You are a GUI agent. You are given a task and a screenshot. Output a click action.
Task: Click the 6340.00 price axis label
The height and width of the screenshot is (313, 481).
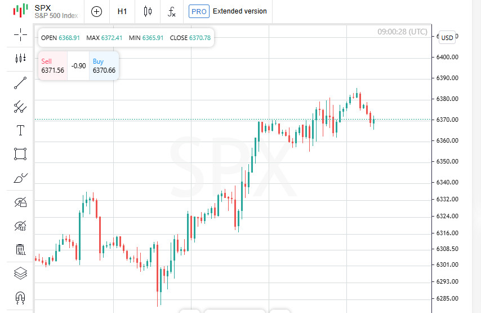447,183
